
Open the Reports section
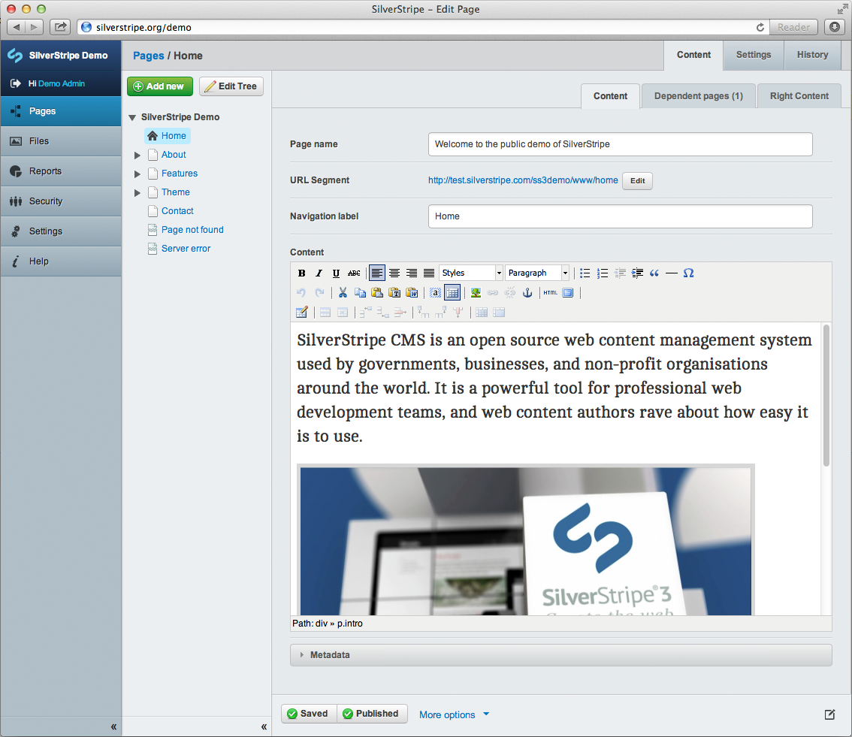coord(61,171)
